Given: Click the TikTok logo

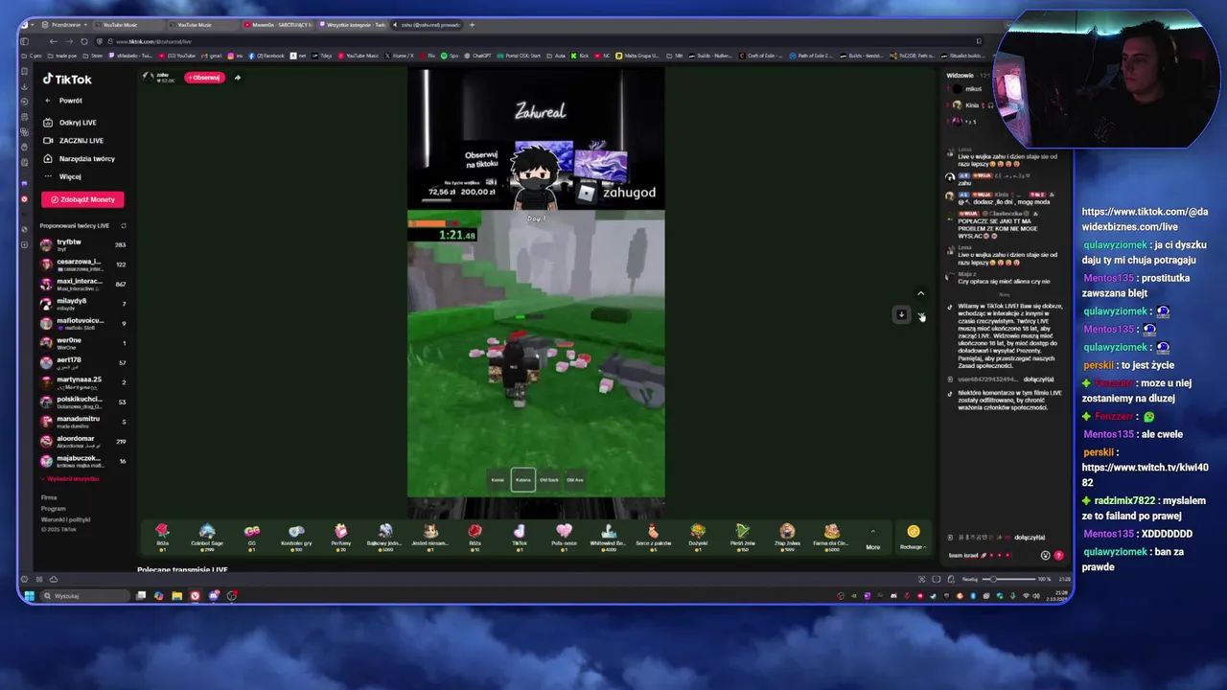Looking at the screenshot, I should [x=67, y=80].
